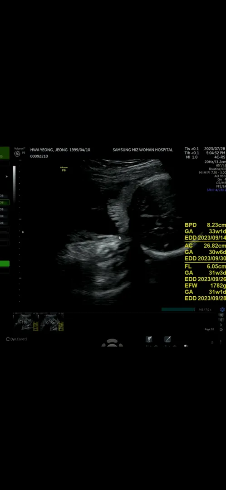Open the second saved ultrasound thumbnail
This screenshot has width=226, height=490.
point(51,322)
